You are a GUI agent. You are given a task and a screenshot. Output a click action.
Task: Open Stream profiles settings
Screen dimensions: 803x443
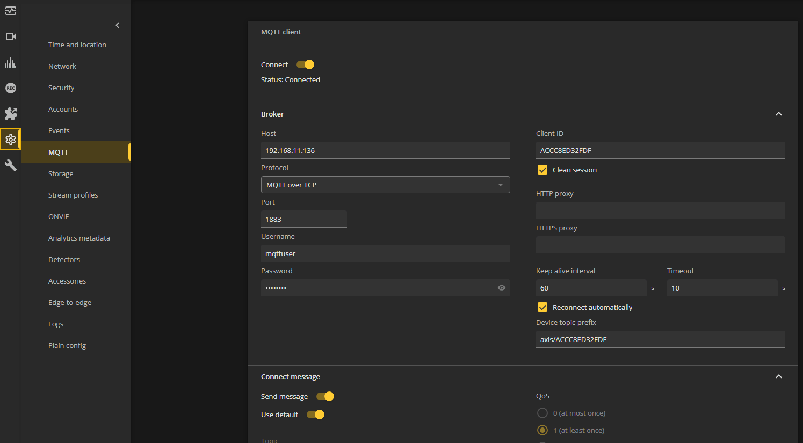73,195
